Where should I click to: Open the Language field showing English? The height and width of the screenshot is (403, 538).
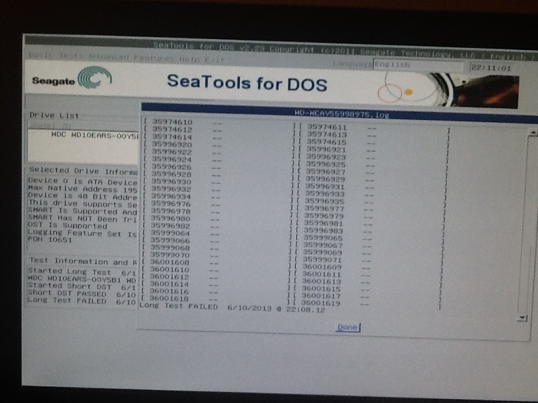coord(418,65)
